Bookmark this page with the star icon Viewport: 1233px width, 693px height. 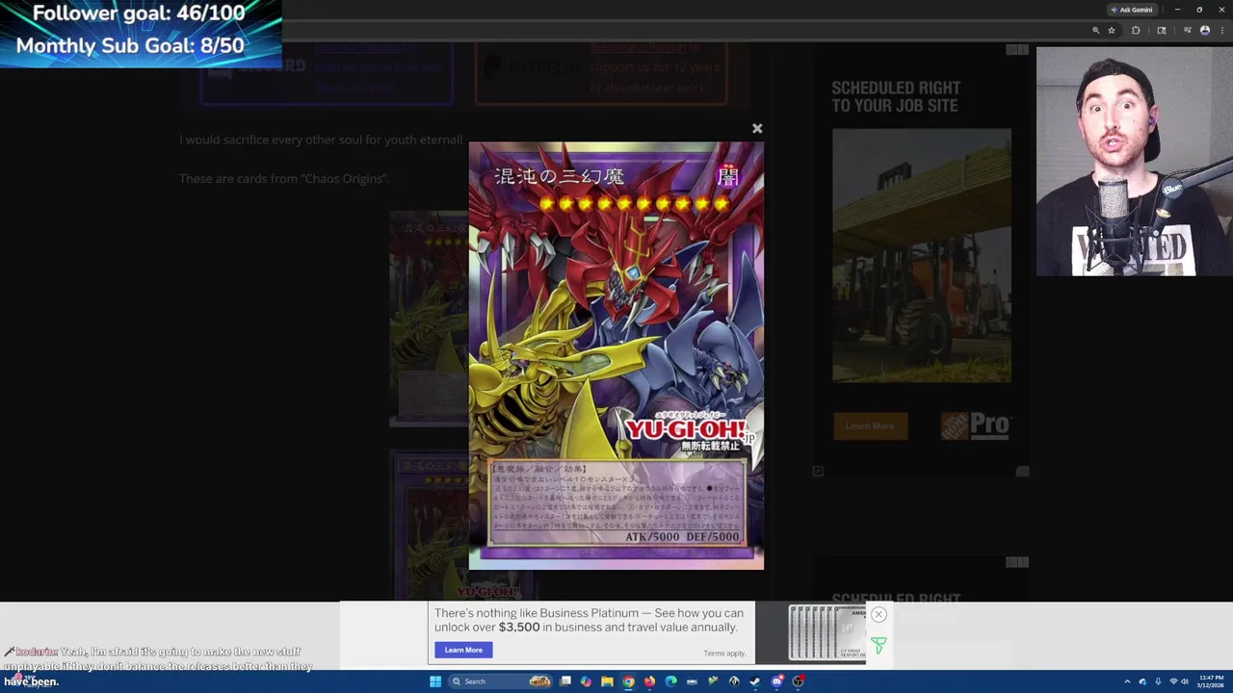click(x=1112, y=31)
